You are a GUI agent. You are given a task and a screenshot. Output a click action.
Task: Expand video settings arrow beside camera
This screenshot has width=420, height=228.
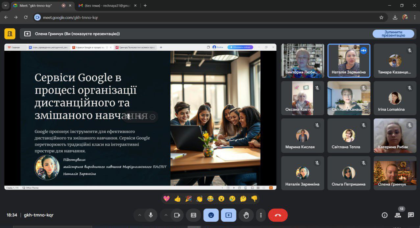pyautogui.click(x=166, y=215)
